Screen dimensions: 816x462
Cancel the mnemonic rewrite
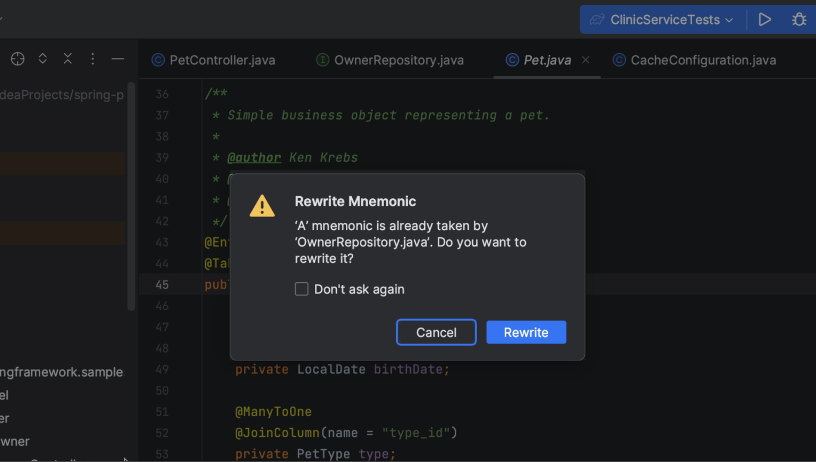click(436, 332)
